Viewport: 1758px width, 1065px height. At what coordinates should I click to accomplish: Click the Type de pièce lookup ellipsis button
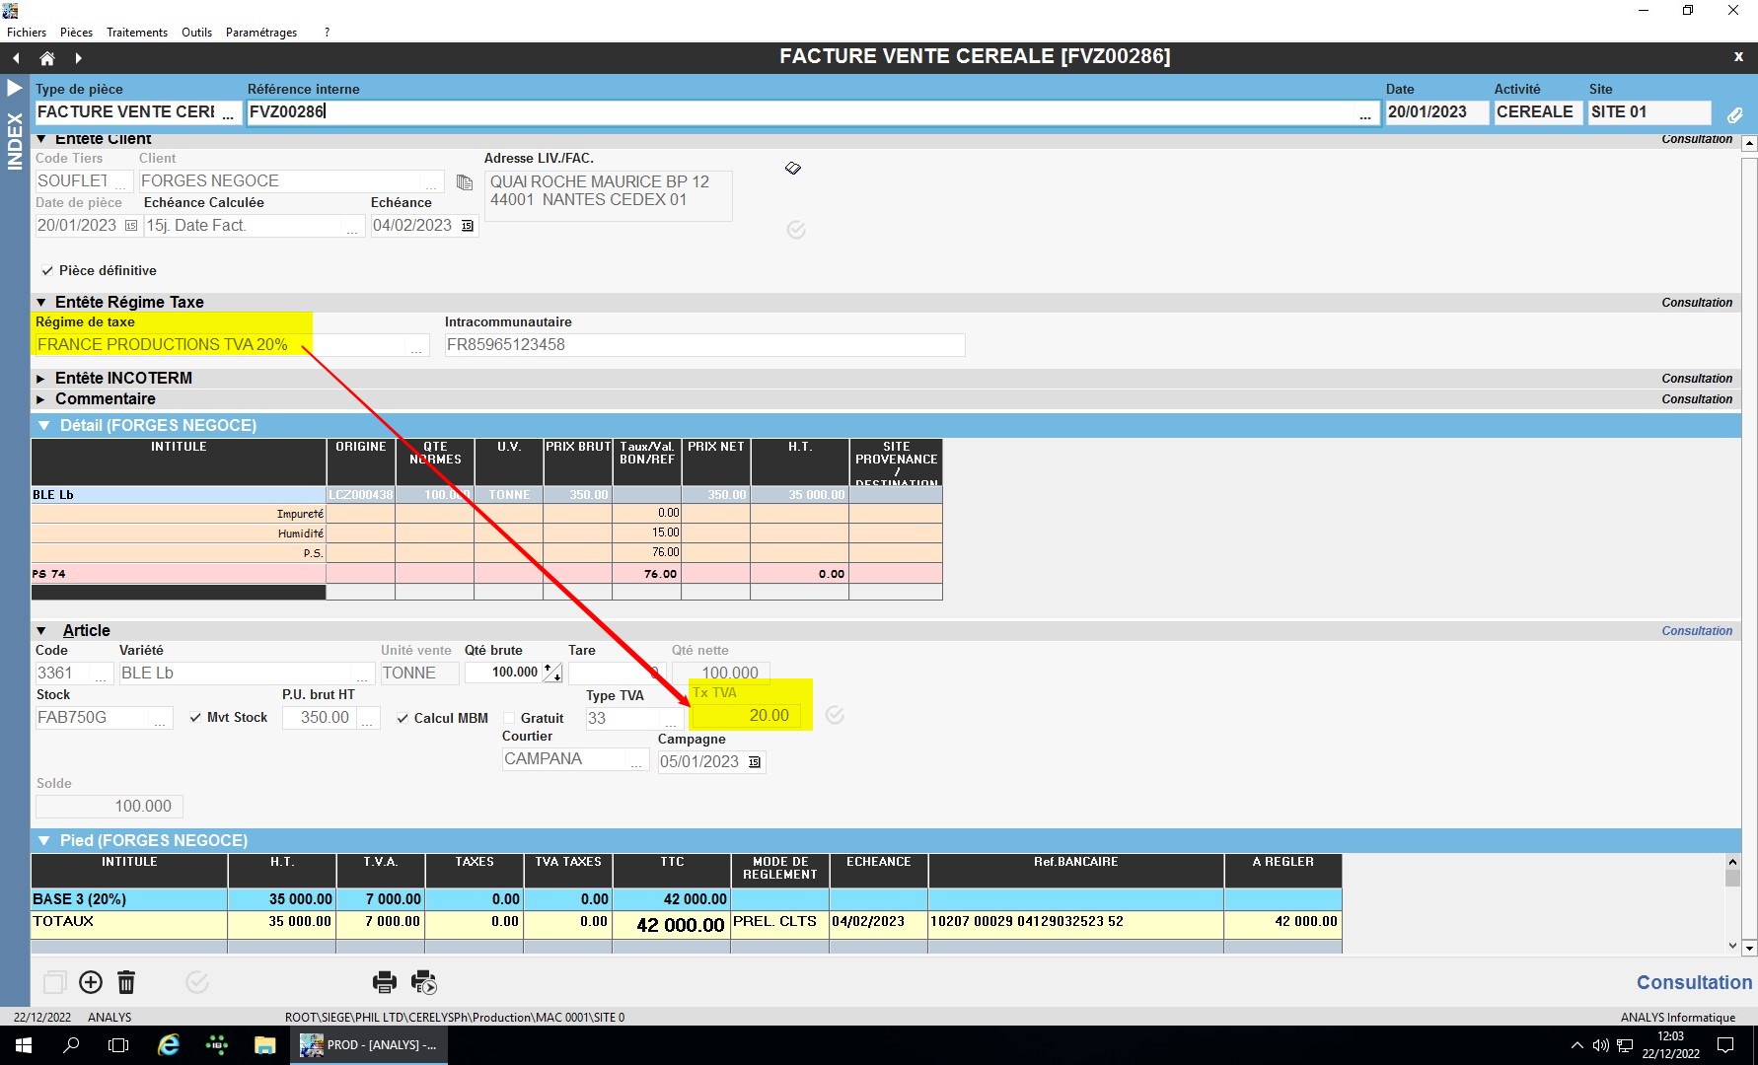coord(229,113)
